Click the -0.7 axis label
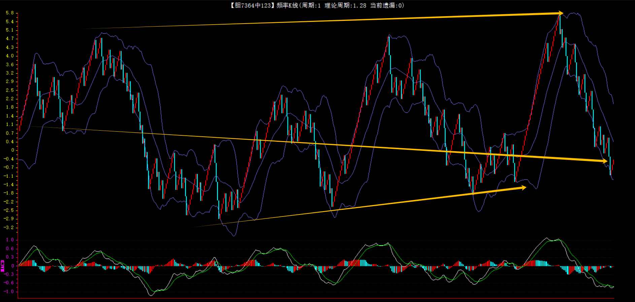The width and height of the screenshot is (635, 302). click(9, 167)
